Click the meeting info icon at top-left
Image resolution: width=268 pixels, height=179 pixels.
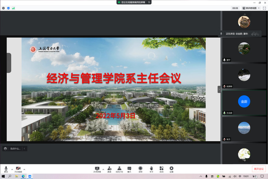point(3,8)
